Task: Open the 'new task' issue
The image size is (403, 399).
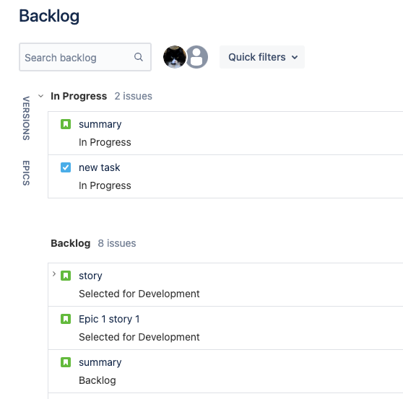Action: click(99, 167)
